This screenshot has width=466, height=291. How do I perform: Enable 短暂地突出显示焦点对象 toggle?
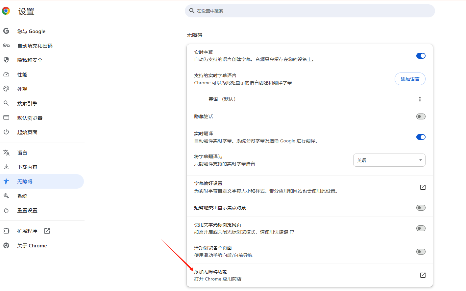coord(421,208)
